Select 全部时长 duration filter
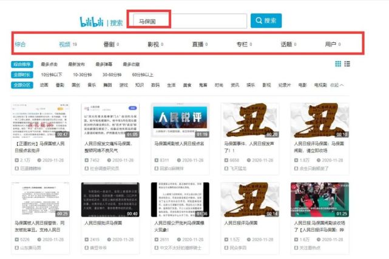 click(22, 74)
